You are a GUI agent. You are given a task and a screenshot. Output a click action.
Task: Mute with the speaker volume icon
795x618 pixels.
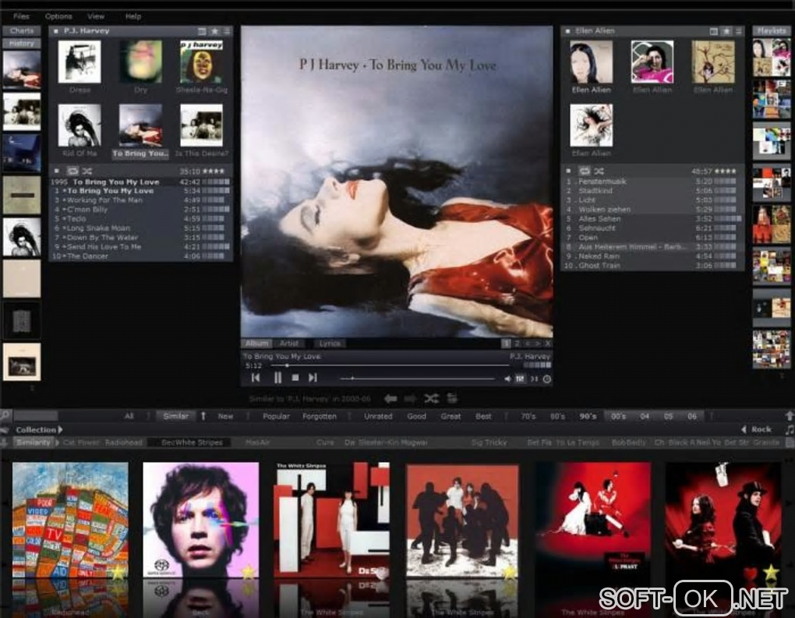507,379
